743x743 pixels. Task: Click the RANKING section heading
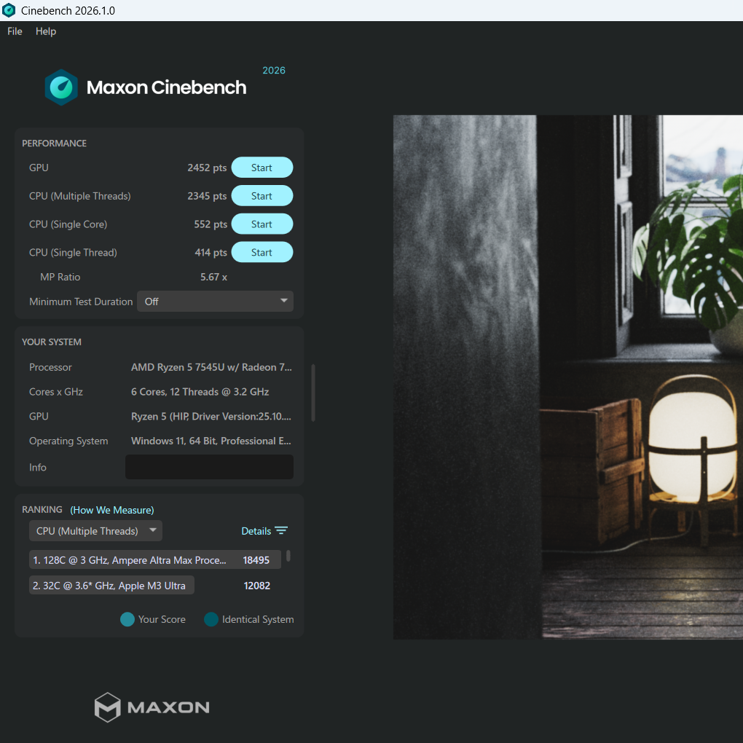pos(42,509)
